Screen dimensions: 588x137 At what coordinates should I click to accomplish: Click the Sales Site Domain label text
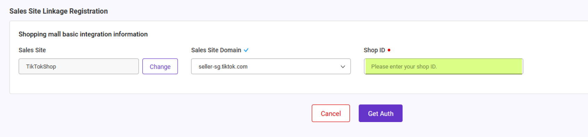(x=216, y=50)
